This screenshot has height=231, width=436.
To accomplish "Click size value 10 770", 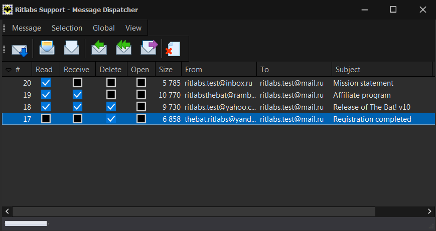I will 170,95.
